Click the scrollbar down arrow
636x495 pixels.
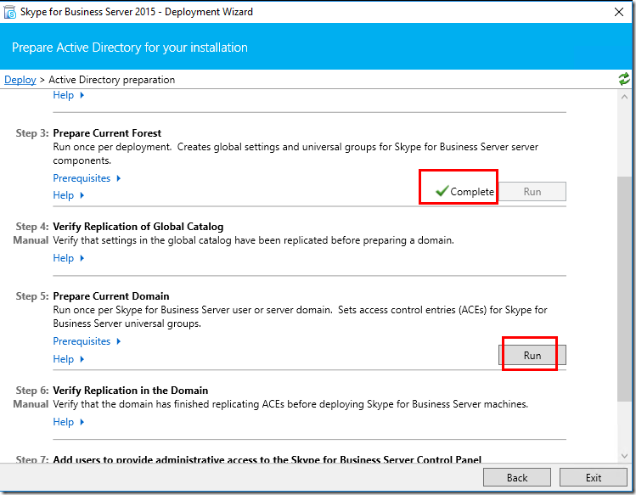(624, 456)
